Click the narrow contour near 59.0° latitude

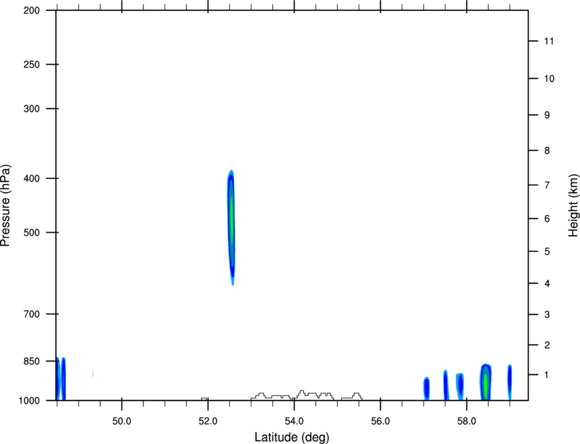tap(510, 382)
